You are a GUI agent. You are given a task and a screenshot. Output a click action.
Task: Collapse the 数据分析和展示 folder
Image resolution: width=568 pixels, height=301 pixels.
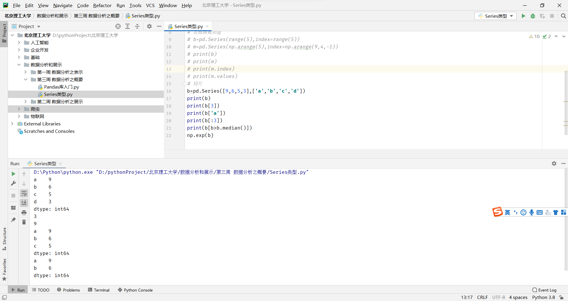[x=19, y=65]
